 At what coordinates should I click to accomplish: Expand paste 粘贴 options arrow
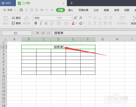pyautogui.click(x=9, y=23)
